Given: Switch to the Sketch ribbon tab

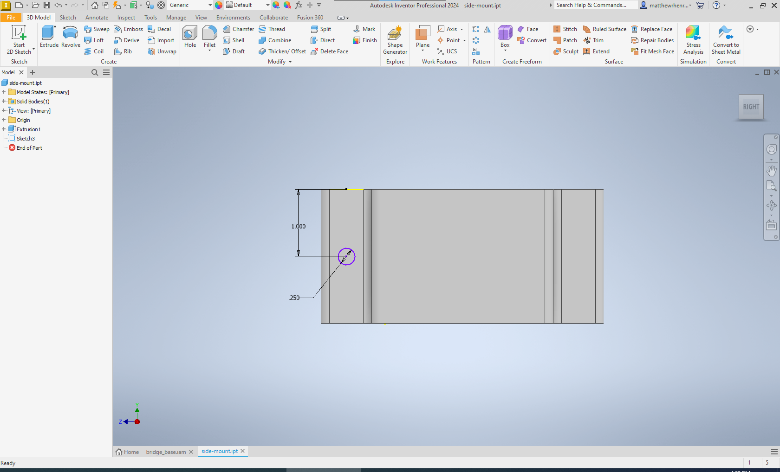Looking at the screenshot, I should [x=68, y=18].
